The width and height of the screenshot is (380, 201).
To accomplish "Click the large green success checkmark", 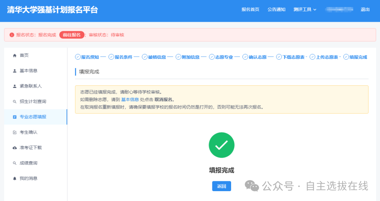I will pos(222,145).
